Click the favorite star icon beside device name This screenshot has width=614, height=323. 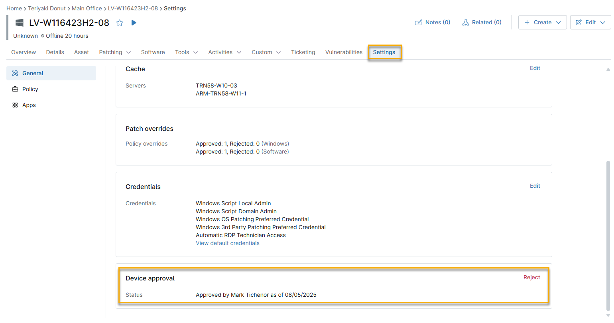point(120,23)
